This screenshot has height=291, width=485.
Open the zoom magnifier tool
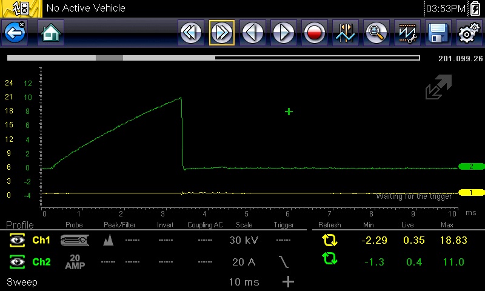click(x=376, y=33)
